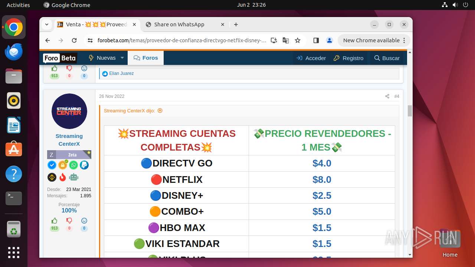Click the robot badge icon
The height and width of the screenshot is (267, 475).
coord(73,177)
